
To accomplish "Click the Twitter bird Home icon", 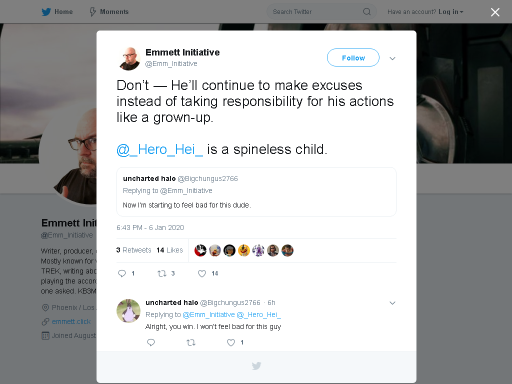I will (46, 12).
